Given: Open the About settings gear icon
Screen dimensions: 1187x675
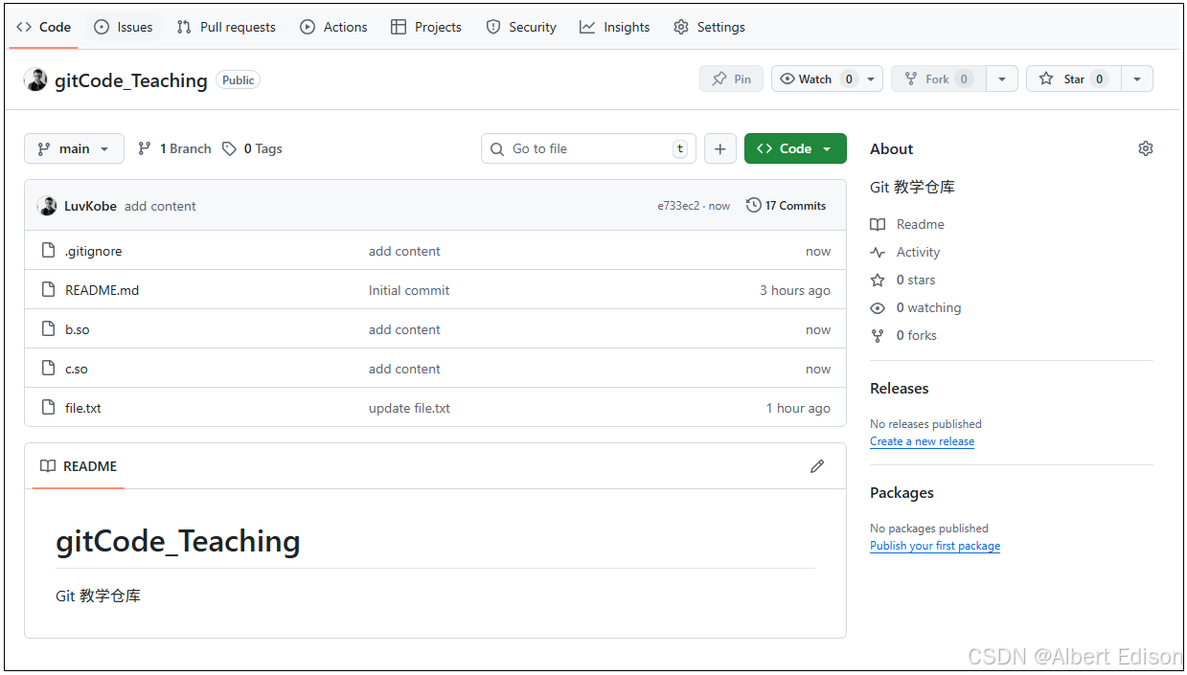Looking at the screenshot, I should (1146, 148).
